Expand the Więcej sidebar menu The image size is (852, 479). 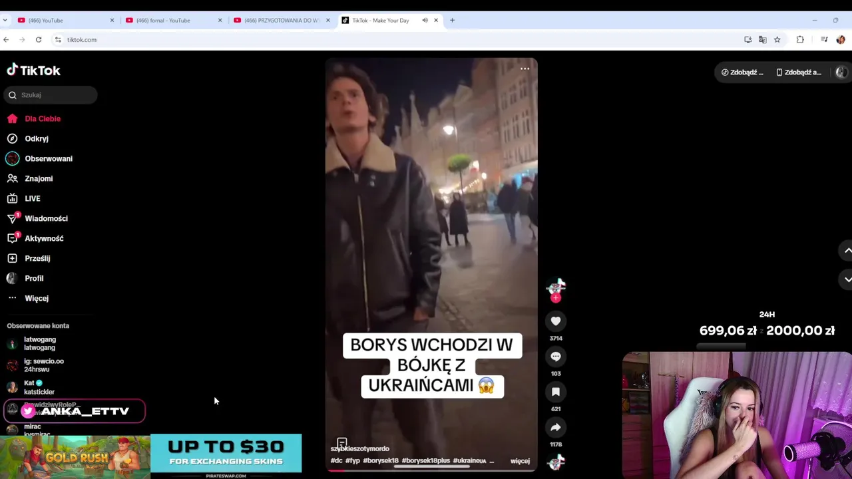(27, 298)
